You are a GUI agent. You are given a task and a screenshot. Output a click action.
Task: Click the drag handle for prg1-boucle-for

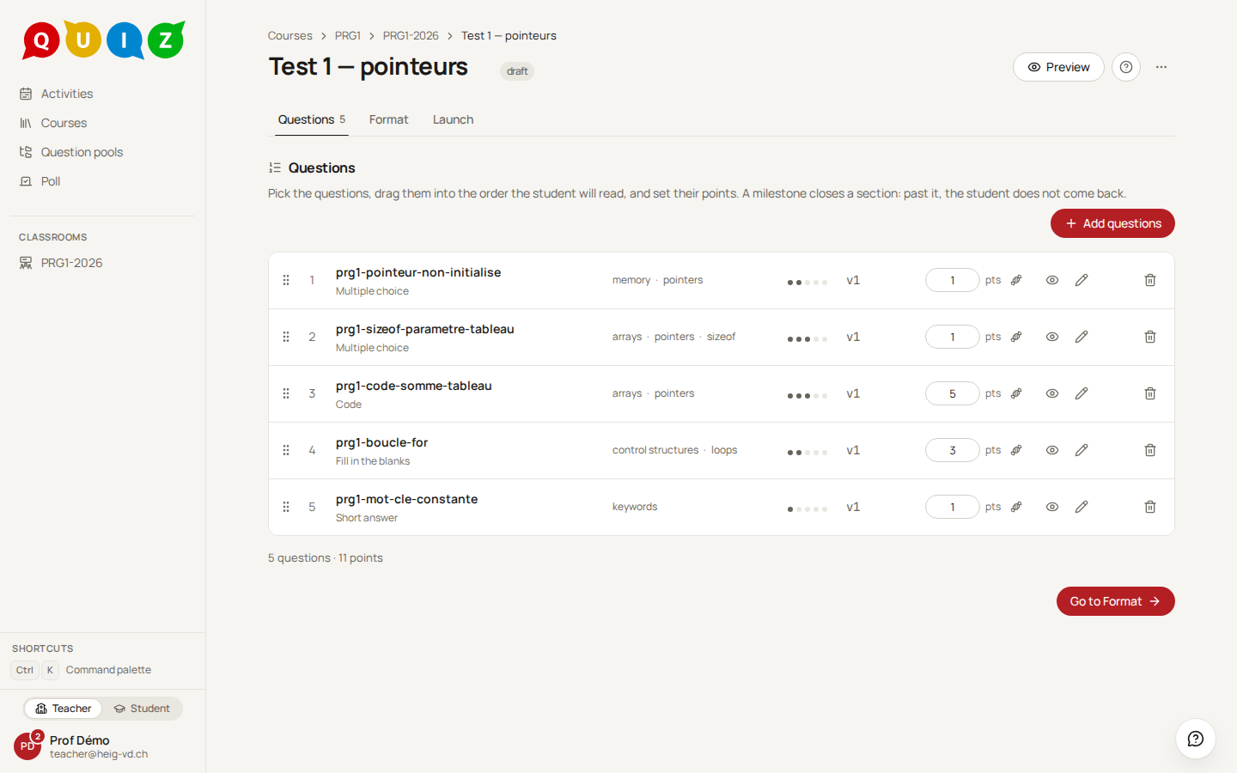point(286,450)
